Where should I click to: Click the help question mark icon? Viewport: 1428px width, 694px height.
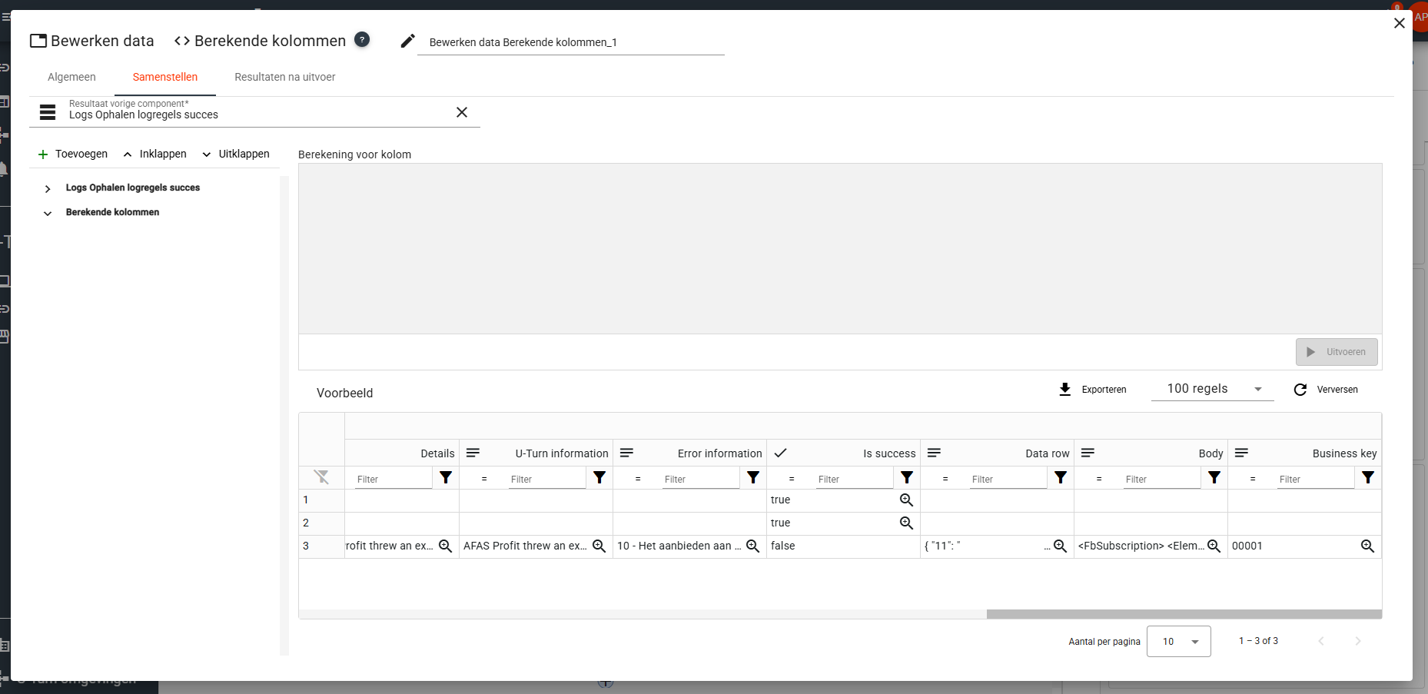pyautogui.click(x=362, y=39)
